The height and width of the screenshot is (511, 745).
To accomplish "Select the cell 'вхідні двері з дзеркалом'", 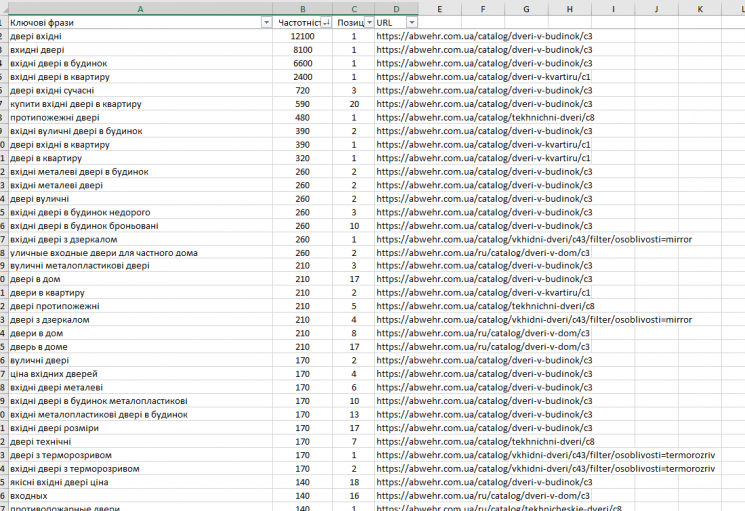I will (140, 240).
